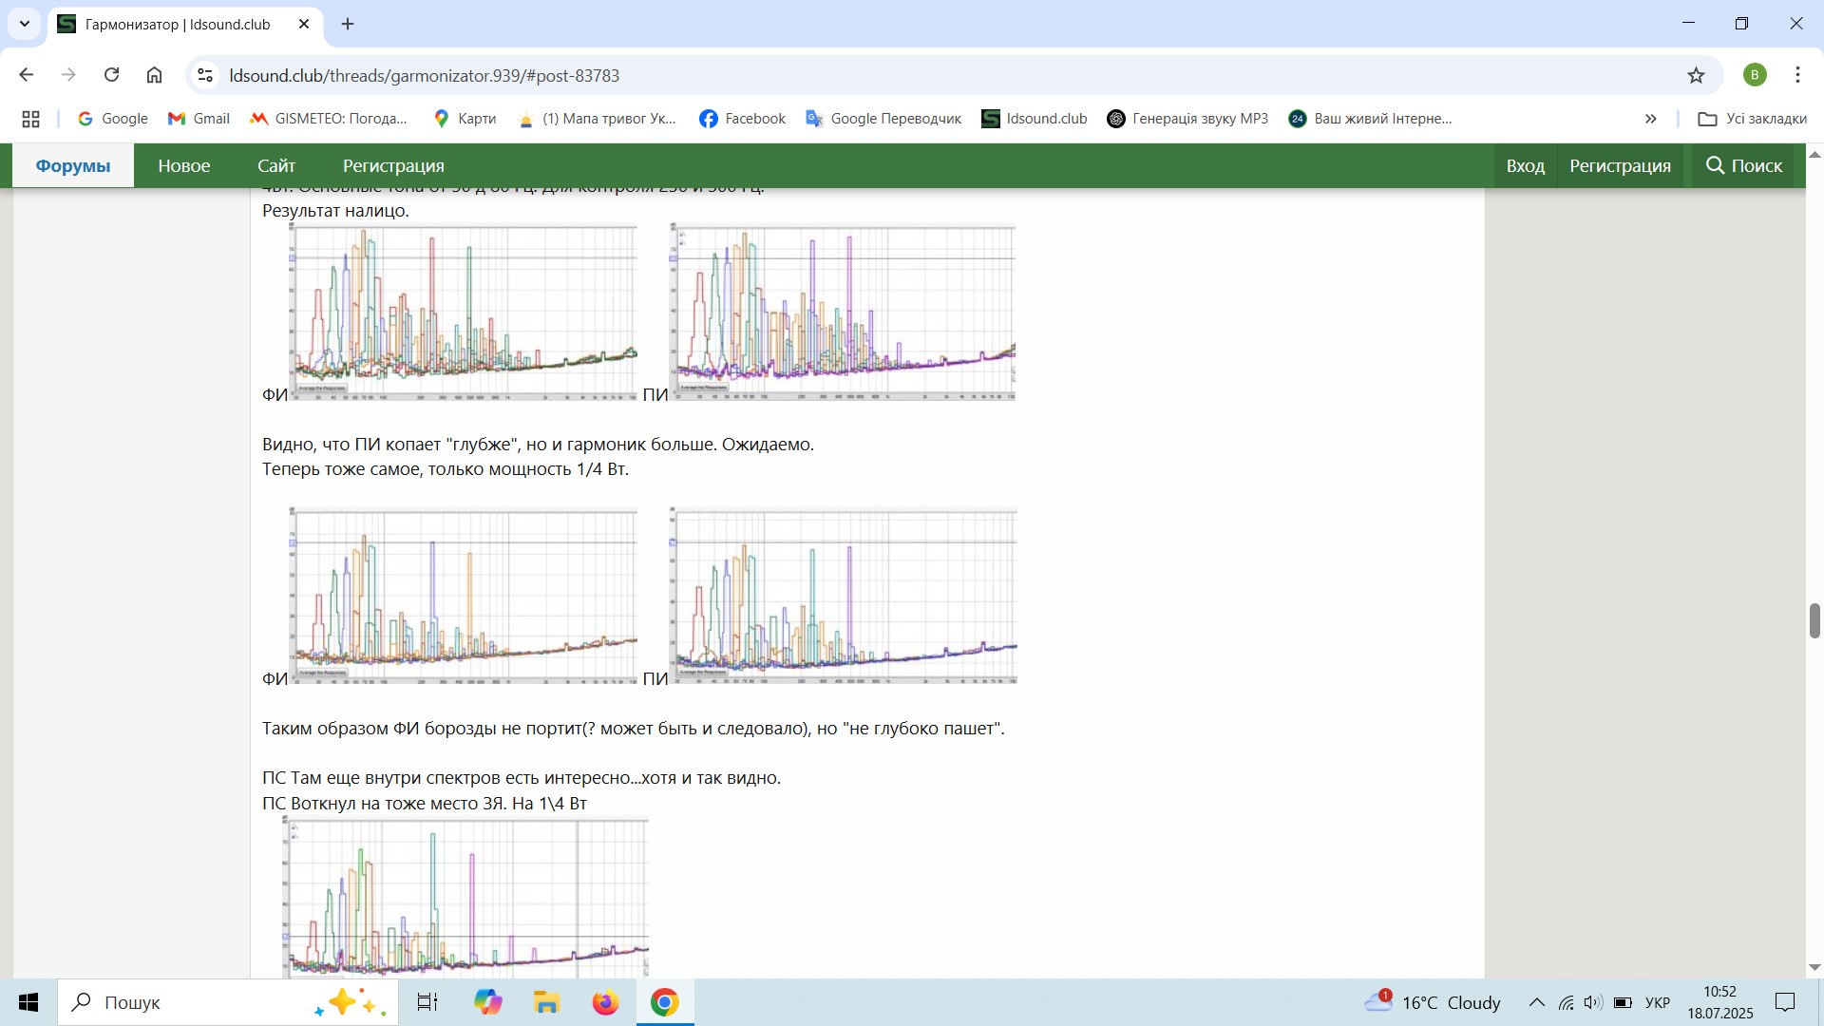
Task: Switch to the Форумы tab
Action: (x=73, y=165)
